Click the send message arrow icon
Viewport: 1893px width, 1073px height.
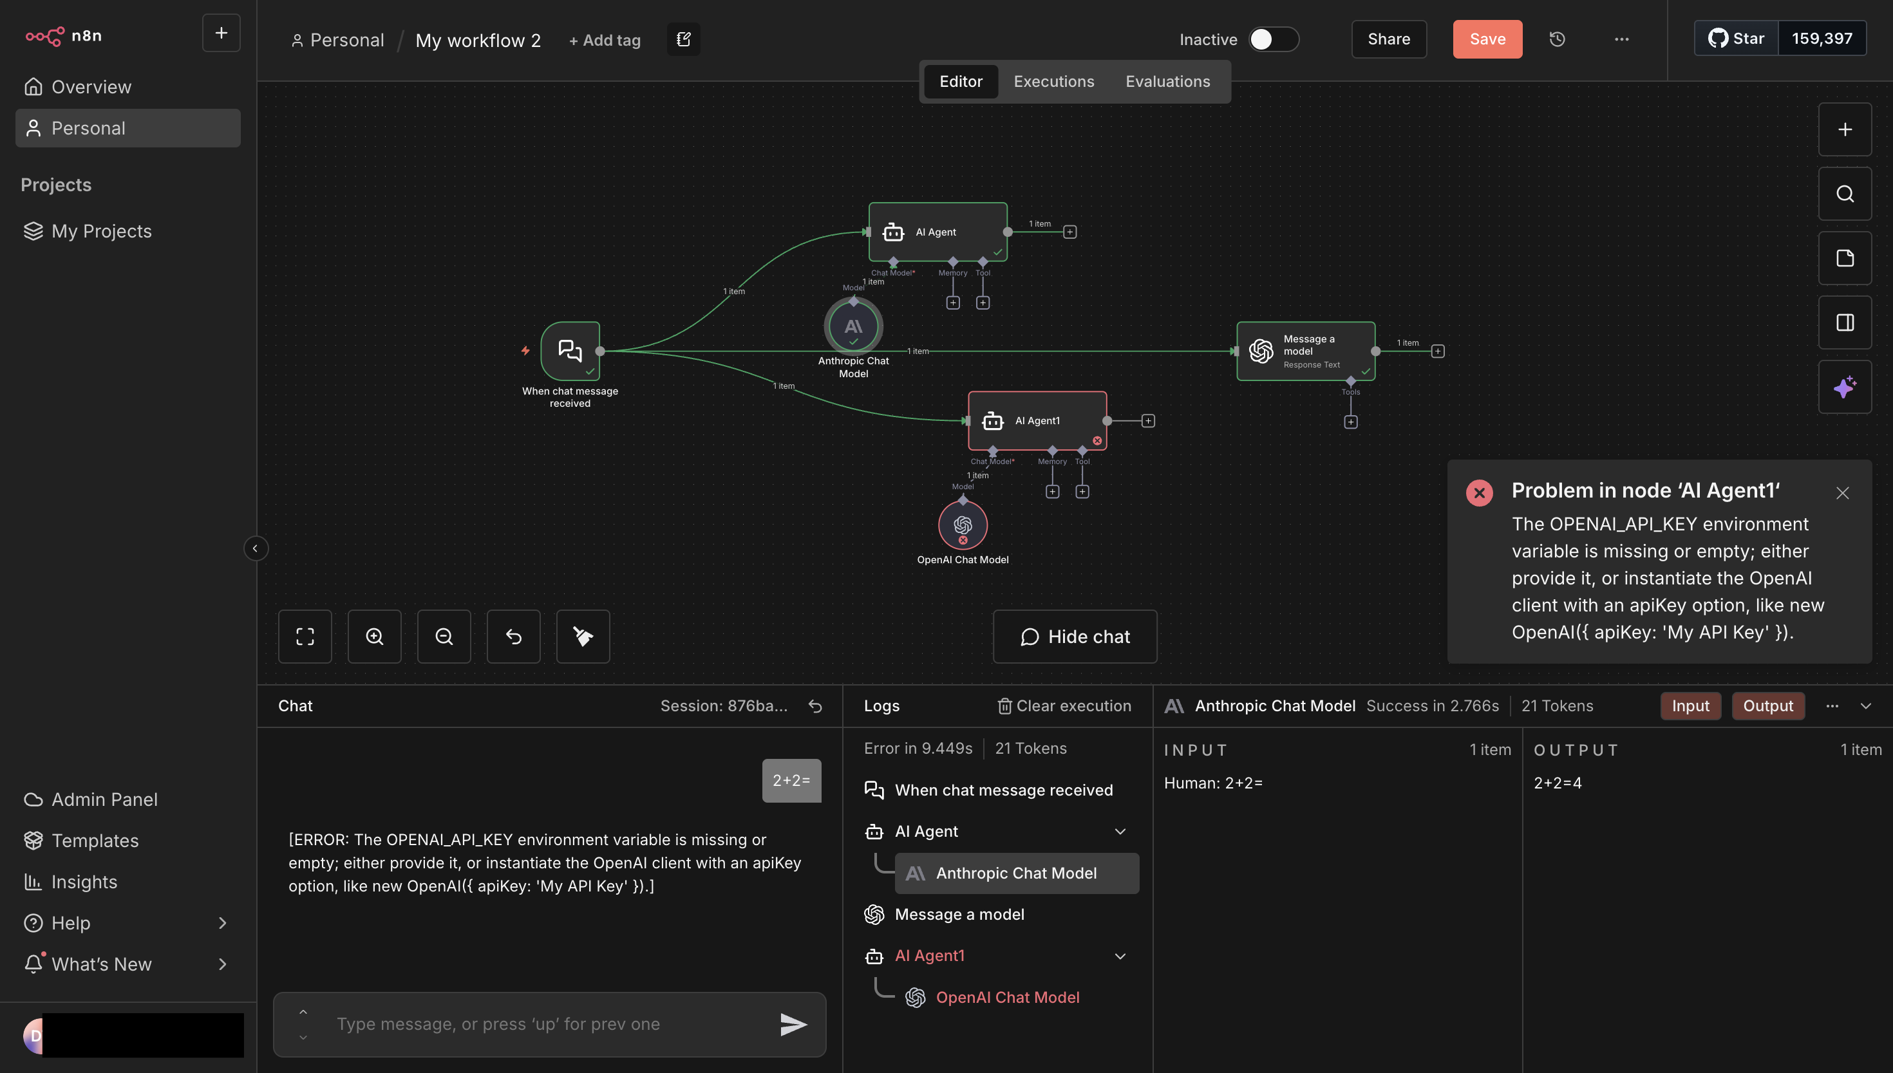[x=793, y=1023]
